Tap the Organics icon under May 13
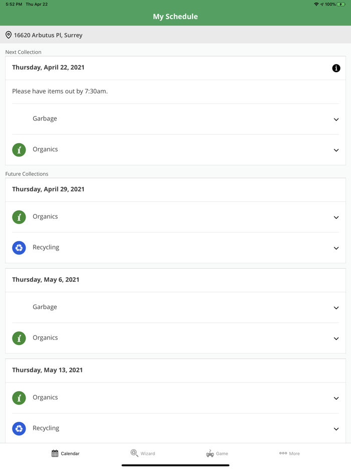 [x=19, y=398]
